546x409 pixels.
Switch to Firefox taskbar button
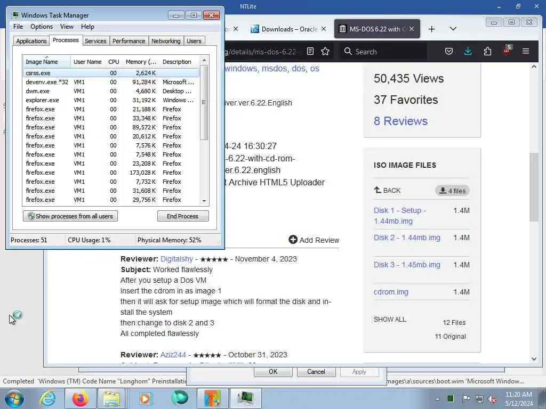(x=80, y=398)
